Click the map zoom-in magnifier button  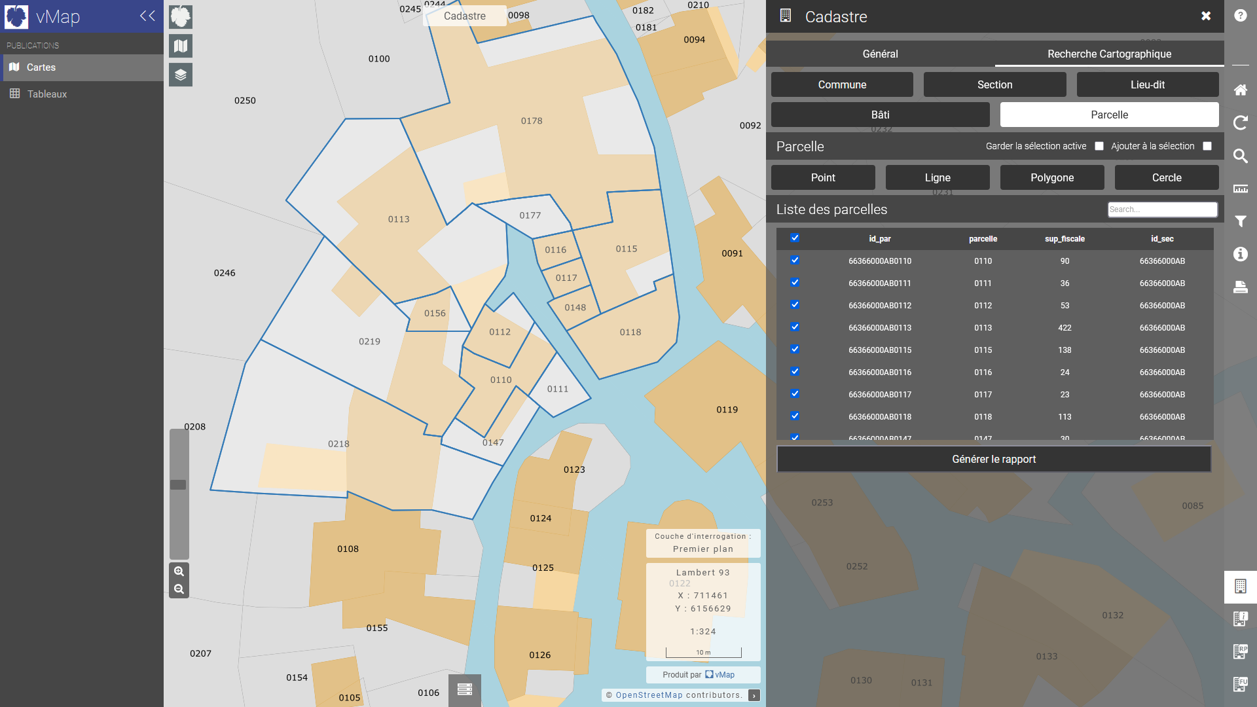(x=179, y=571)
